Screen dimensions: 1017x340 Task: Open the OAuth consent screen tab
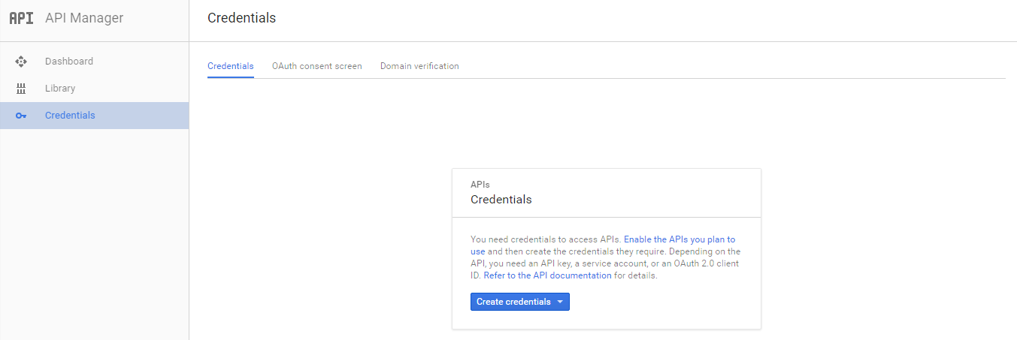click(x=316, y=66)
